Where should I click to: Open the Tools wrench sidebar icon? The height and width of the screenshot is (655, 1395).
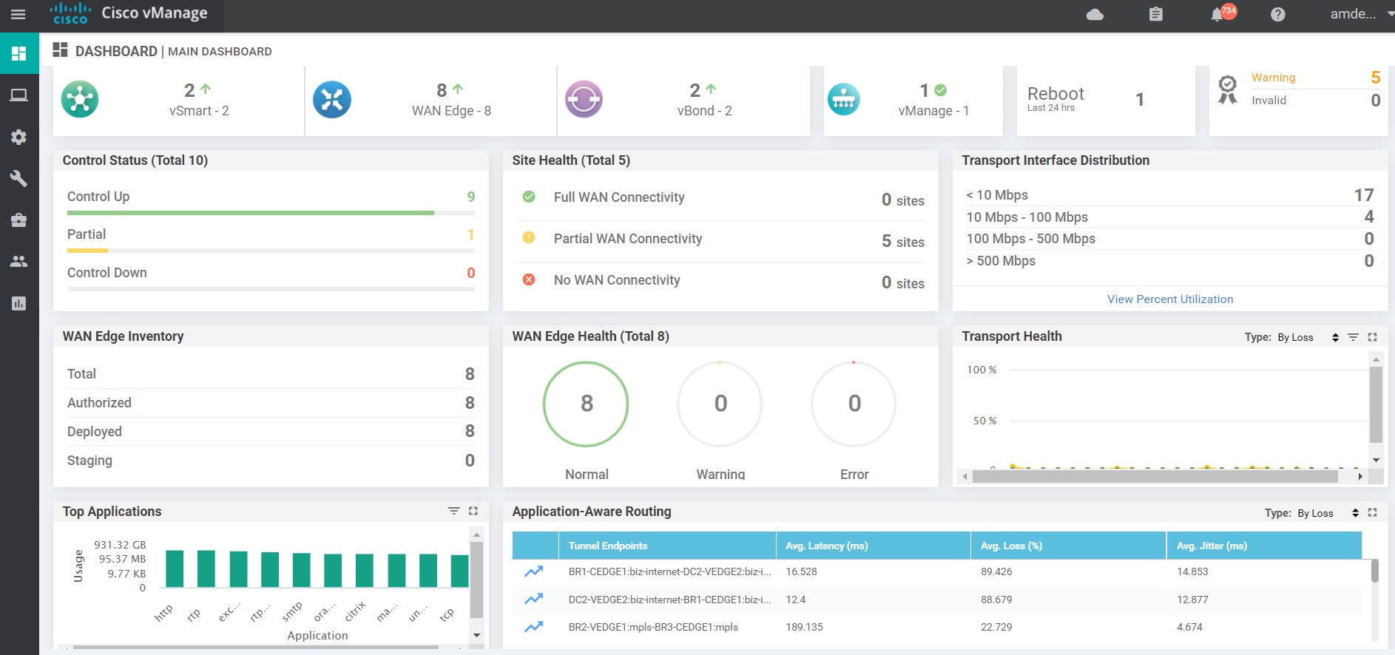pyautogui.click(x=19, y=178)
